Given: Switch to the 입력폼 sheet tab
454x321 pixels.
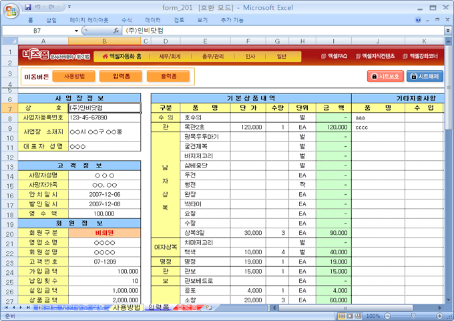Looking at the screenshot, I should click(158, 308).
